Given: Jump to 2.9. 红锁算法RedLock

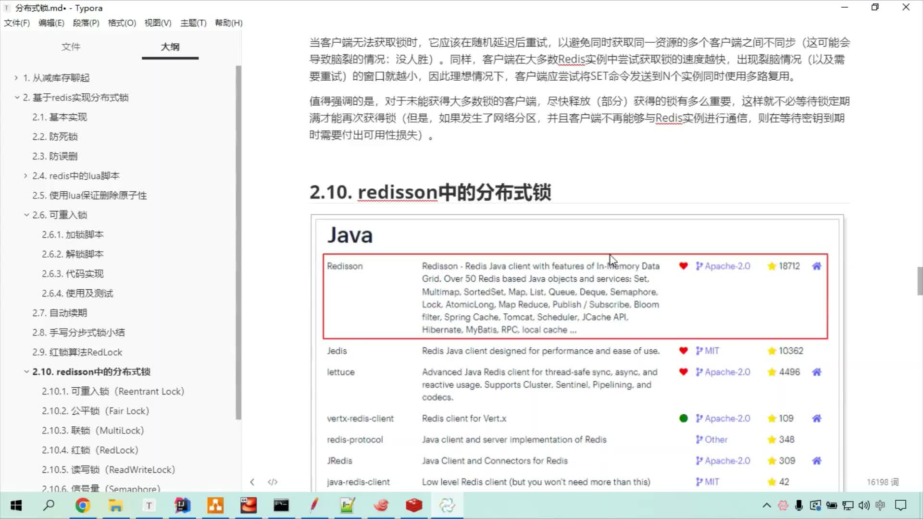Looking at the screenshot, I should point(77,352).
